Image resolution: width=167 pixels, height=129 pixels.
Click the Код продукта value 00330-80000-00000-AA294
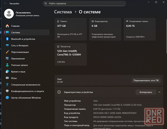107,117
